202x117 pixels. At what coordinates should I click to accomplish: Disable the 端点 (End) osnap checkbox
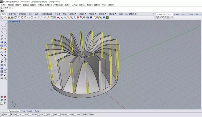pyautogui.click(x=2, y=114)
